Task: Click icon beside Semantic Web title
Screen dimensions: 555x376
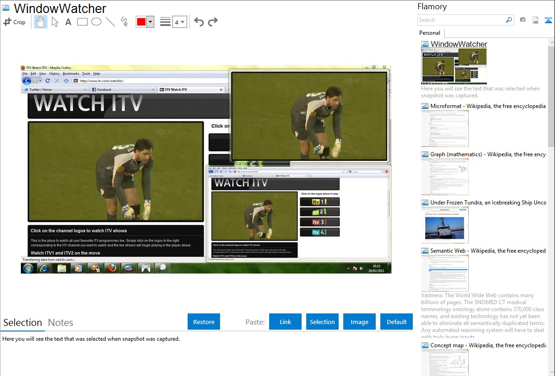Action: point(425,250)
